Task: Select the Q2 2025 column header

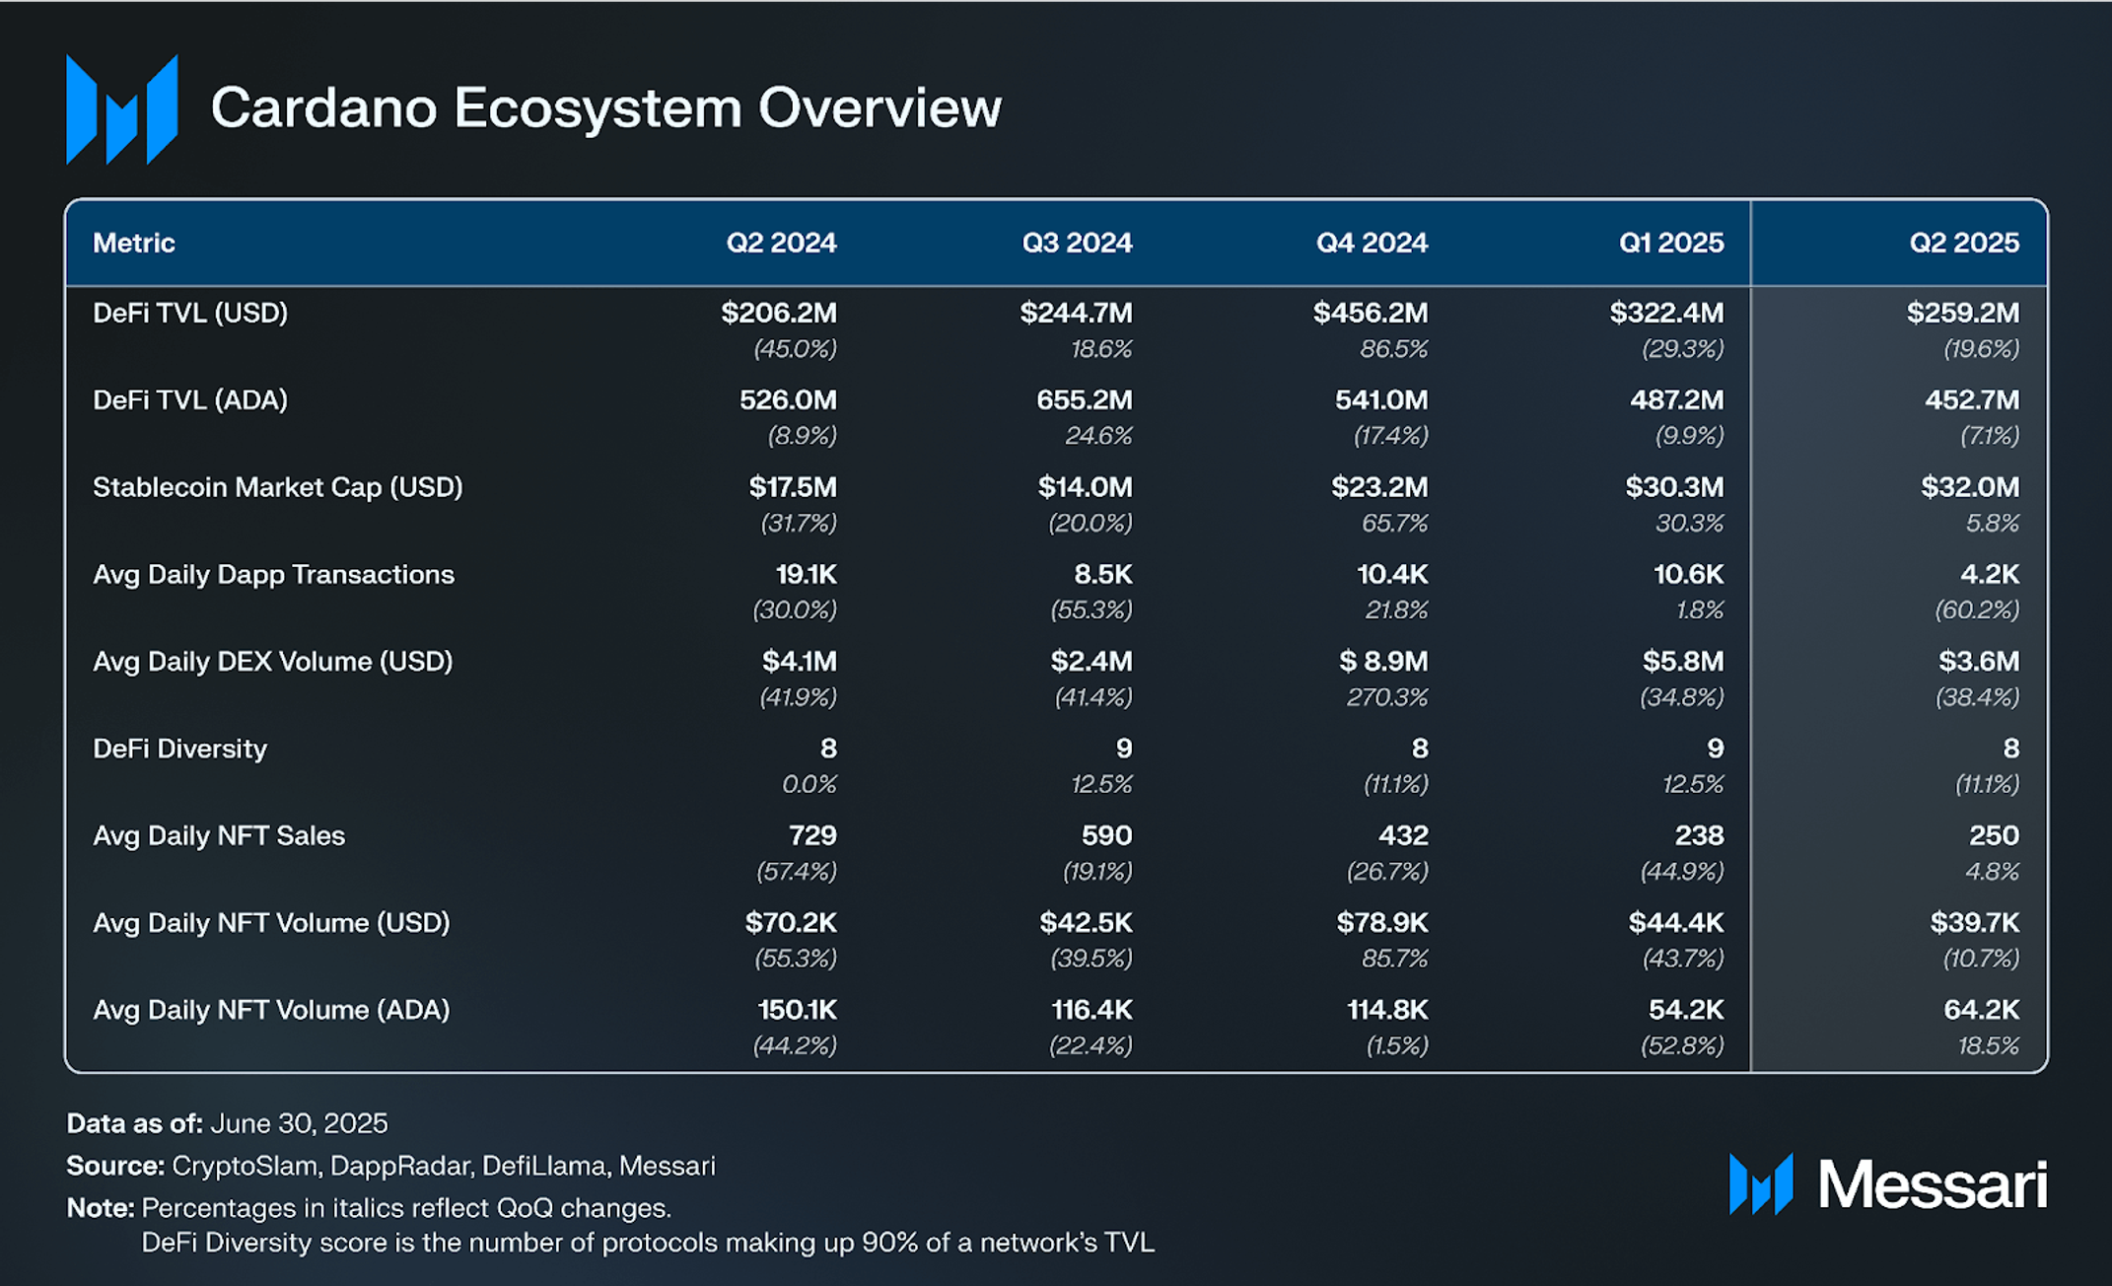Action: click(1963, 243)
